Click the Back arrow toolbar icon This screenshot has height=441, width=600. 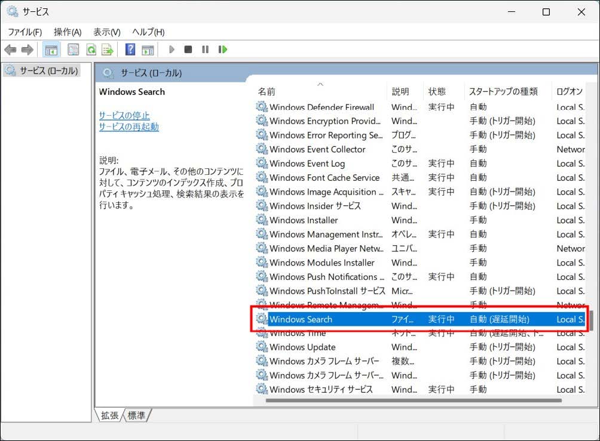coord(10,50)
